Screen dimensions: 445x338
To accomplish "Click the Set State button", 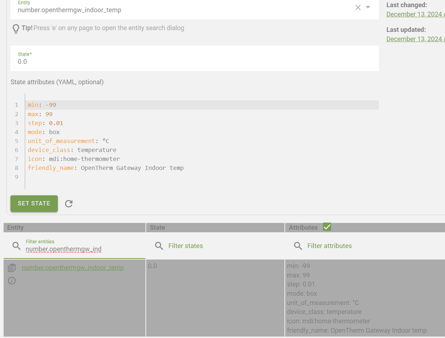I will pos(34,203).
